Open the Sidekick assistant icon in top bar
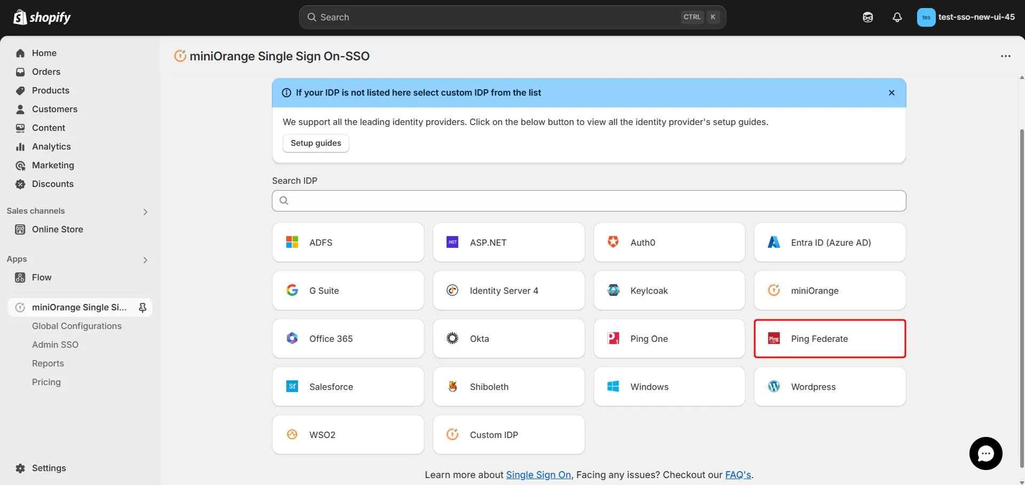1025x485 pixels. tap(868, 17)
